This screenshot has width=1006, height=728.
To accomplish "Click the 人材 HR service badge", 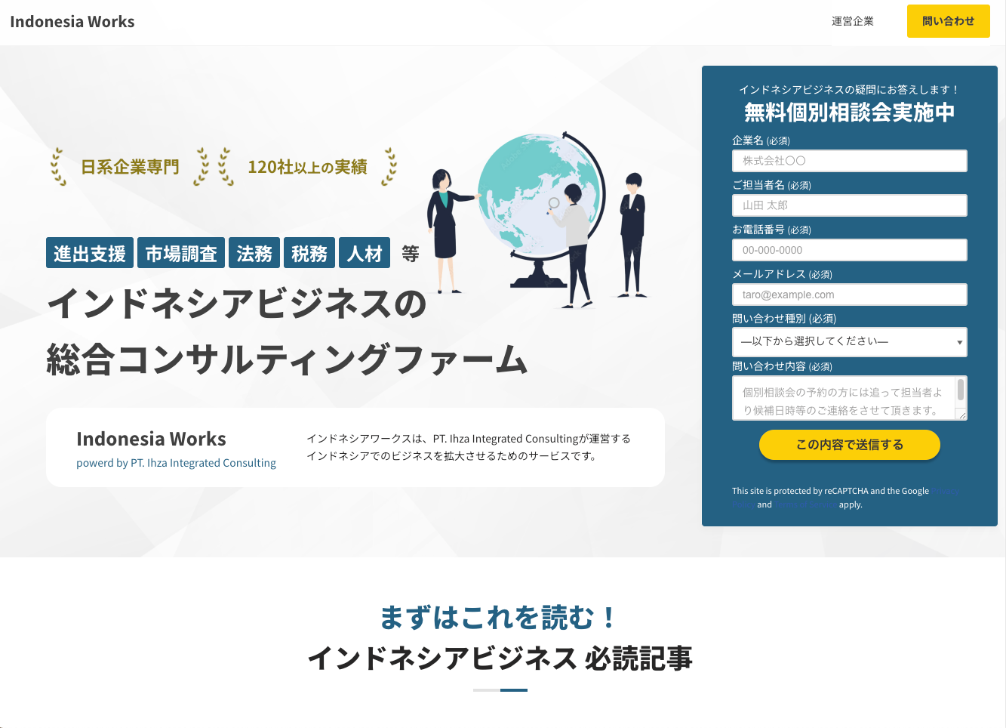I will [364, 252].
